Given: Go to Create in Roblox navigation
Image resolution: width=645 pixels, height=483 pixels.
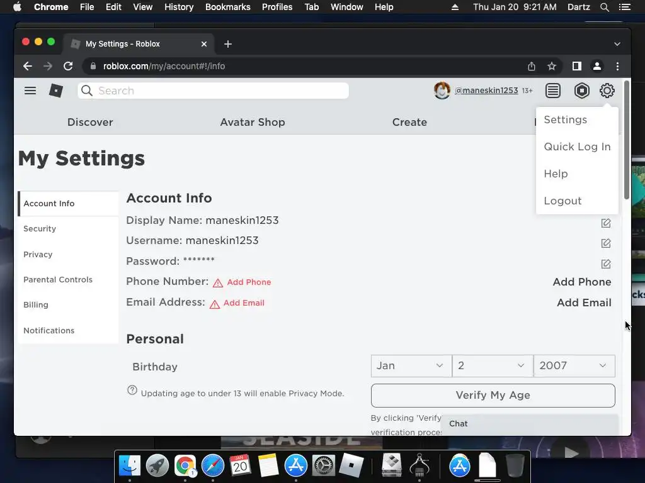Looking at the screenshot, I should tap(409, 123).
